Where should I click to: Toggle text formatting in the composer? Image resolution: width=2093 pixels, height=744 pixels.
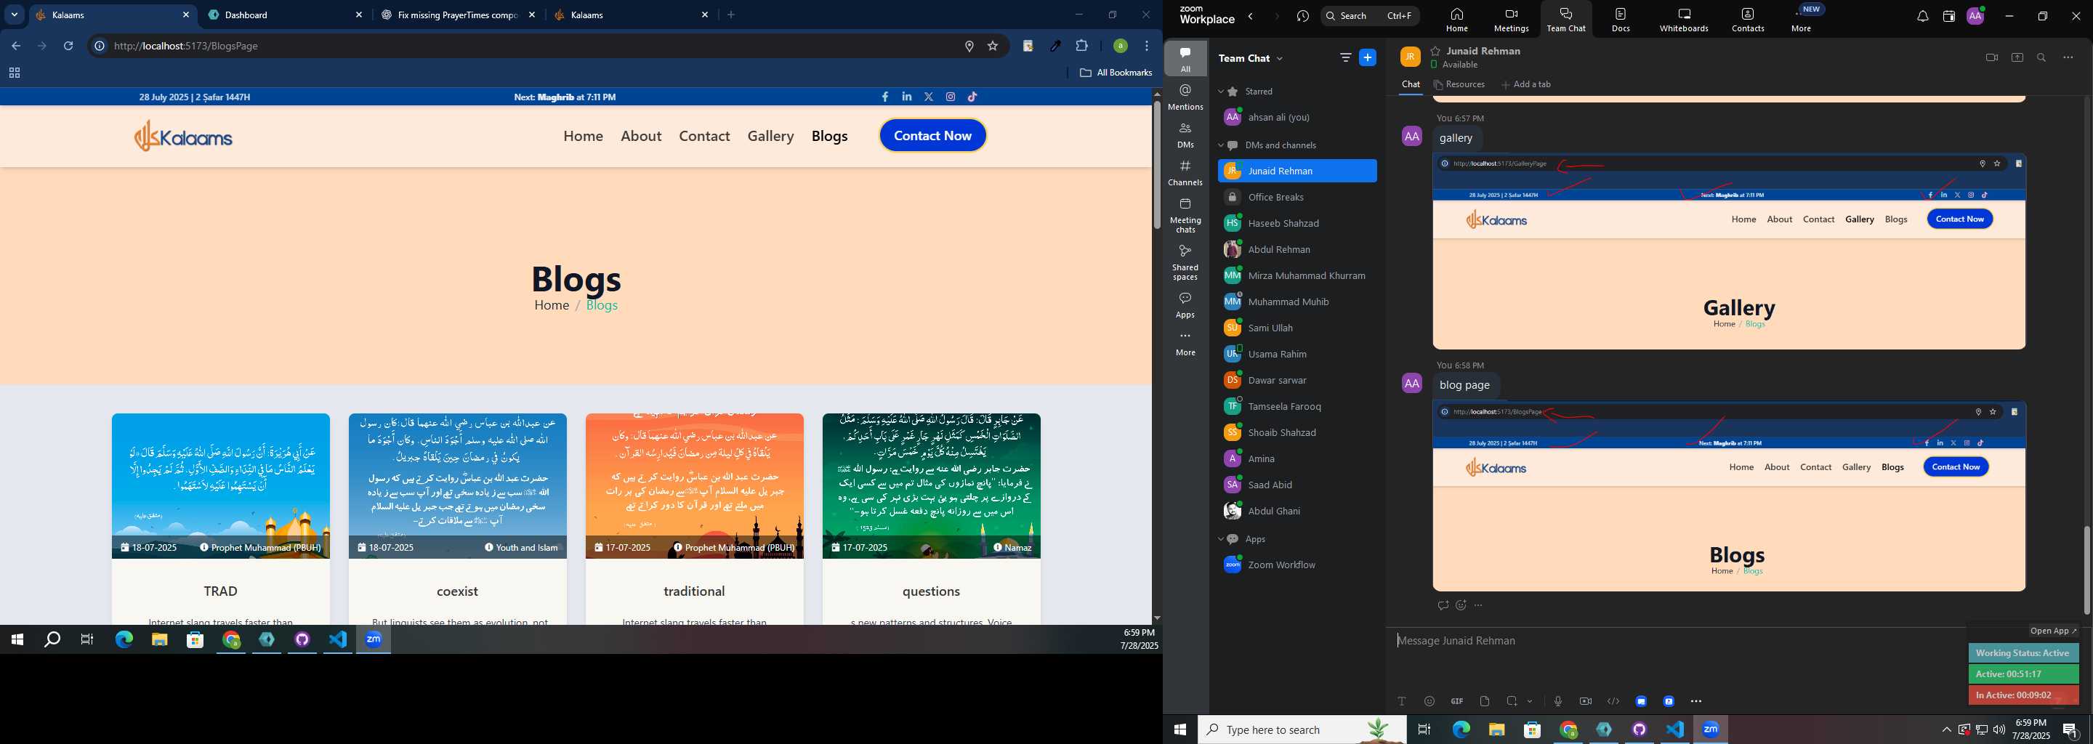(x=1402, y=701)
